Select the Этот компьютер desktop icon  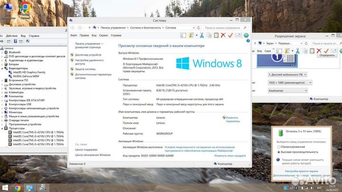[x=8, y=11]
